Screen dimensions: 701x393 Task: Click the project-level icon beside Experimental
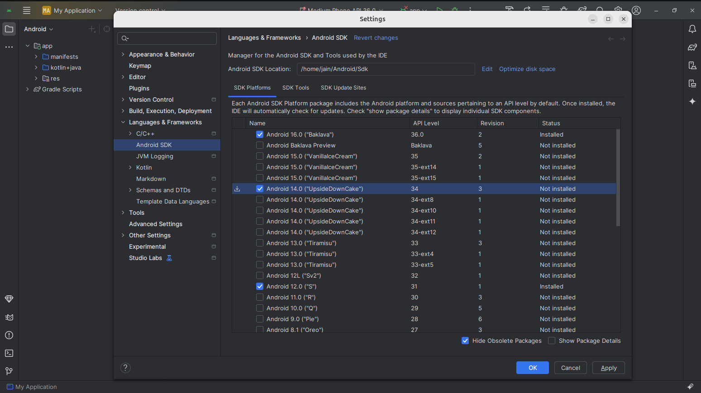click(x=214, y=246)
